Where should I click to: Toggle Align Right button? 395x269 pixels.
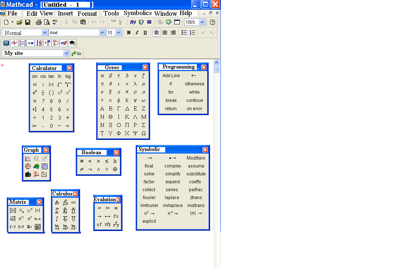click(173, 33)
